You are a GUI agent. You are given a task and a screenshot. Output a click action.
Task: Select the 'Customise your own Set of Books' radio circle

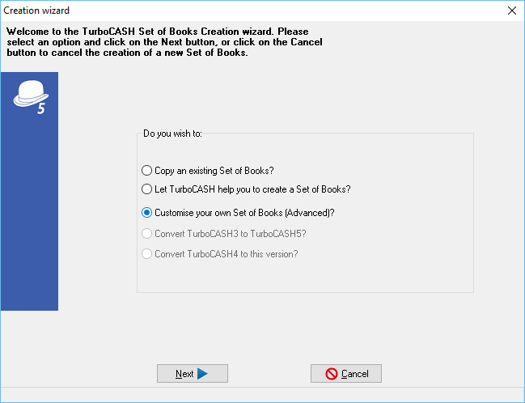click(146, 213)
